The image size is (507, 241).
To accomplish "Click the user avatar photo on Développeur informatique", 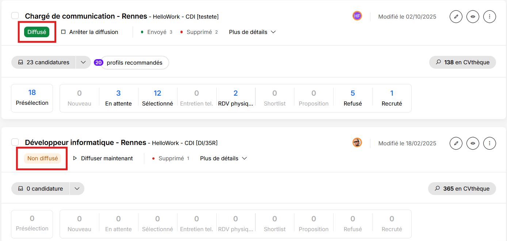I will point(357,142).
